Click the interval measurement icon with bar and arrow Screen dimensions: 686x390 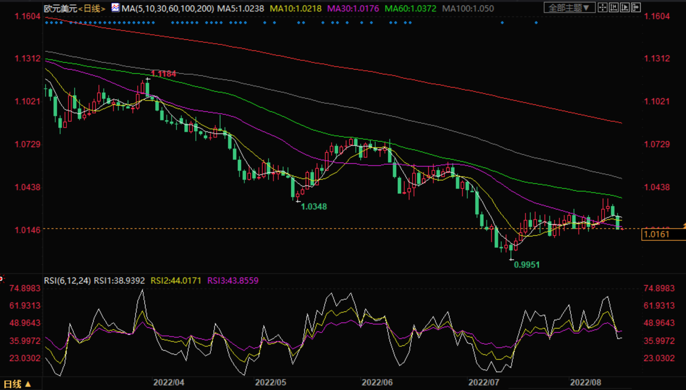pos(614,7)
